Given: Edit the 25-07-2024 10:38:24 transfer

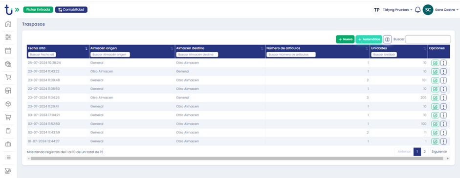Looking at the screenshot, I should point(435,63).
